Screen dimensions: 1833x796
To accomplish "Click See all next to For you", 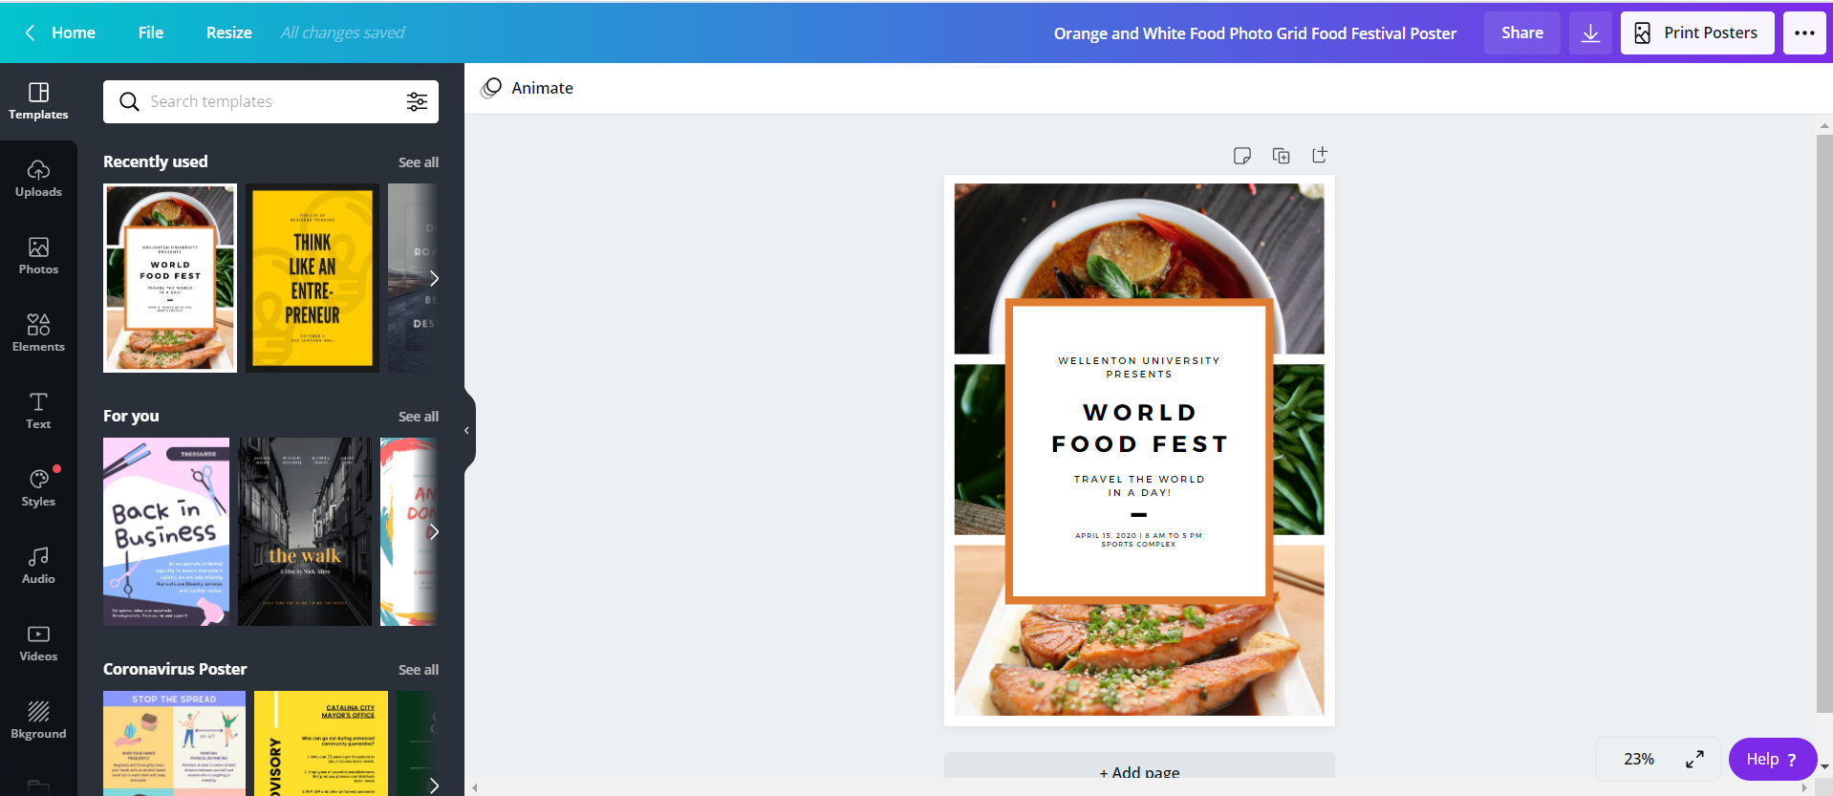I will (419, 417).
